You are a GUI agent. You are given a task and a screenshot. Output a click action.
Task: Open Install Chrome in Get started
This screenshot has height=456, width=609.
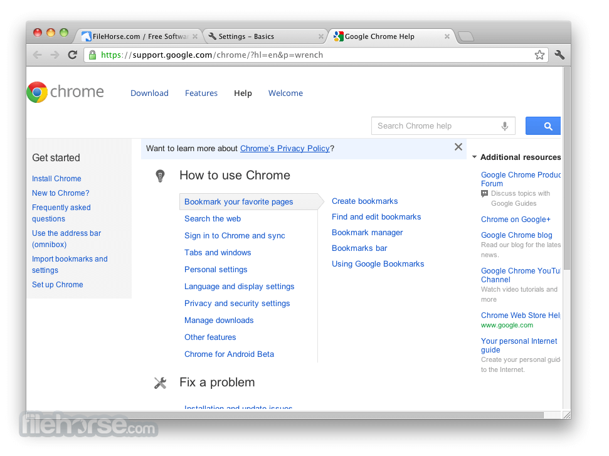tap(56, 179)
